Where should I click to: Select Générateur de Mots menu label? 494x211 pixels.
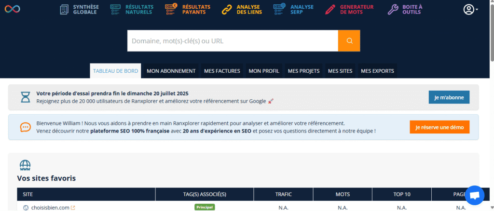coord(357,10)
